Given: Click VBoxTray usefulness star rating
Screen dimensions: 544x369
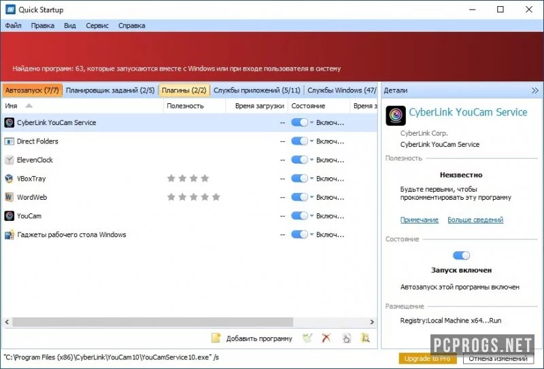Looking at the screenshot, I should click(x=188, y=179).
